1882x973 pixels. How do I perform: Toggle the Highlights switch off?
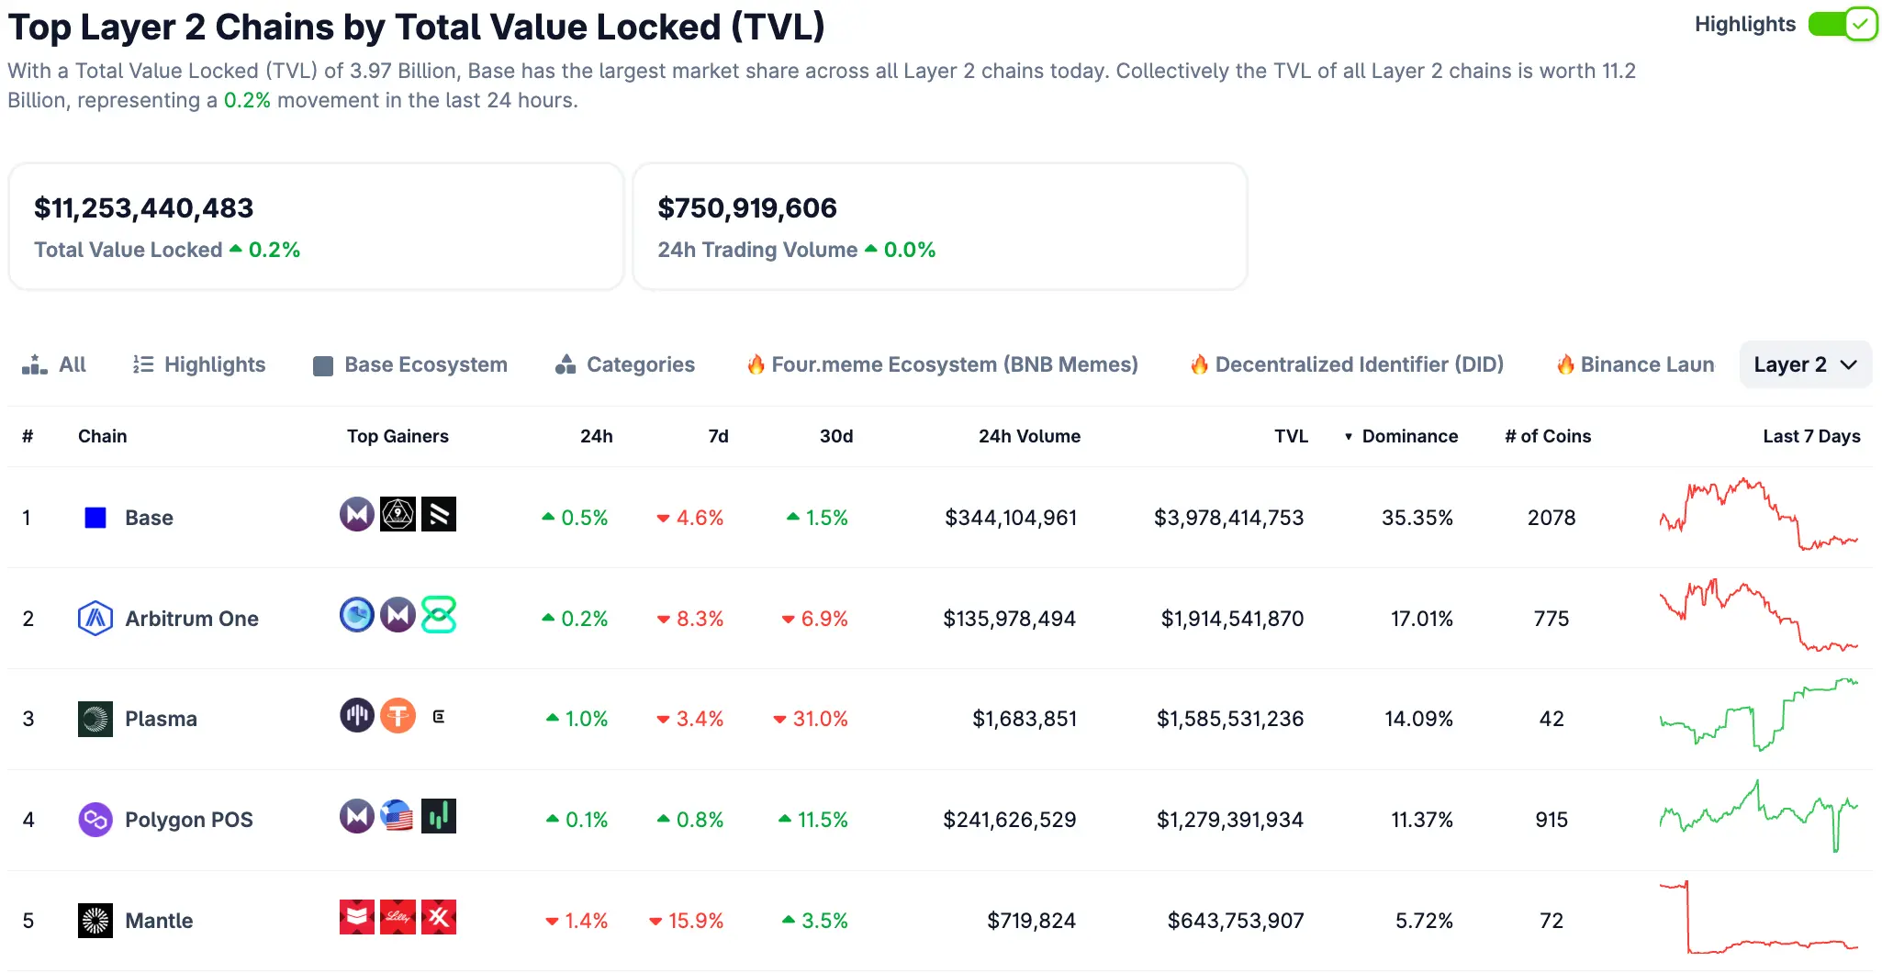coord(1842,25)
